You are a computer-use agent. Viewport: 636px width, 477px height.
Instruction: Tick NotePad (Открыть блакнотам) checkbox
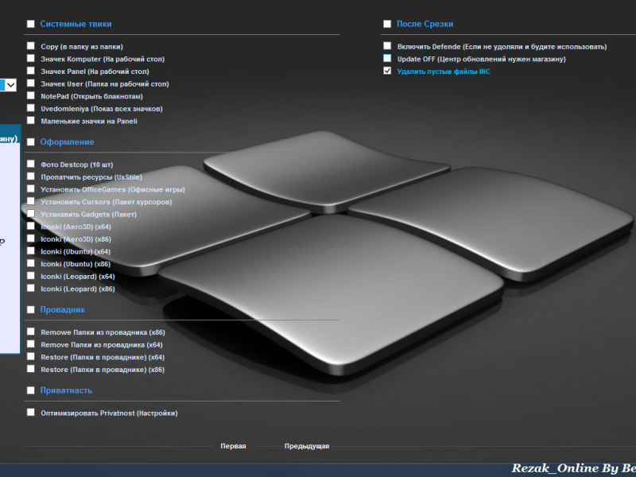[x=31, y=95]
